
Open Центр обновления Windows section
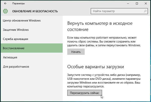pos(22,20)
